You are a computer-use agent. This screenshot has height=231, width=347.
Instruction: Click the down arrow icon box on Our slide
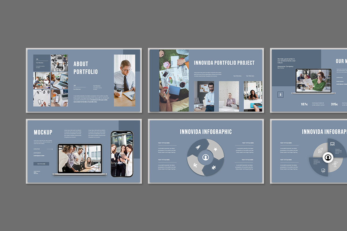tap(280, 94)
